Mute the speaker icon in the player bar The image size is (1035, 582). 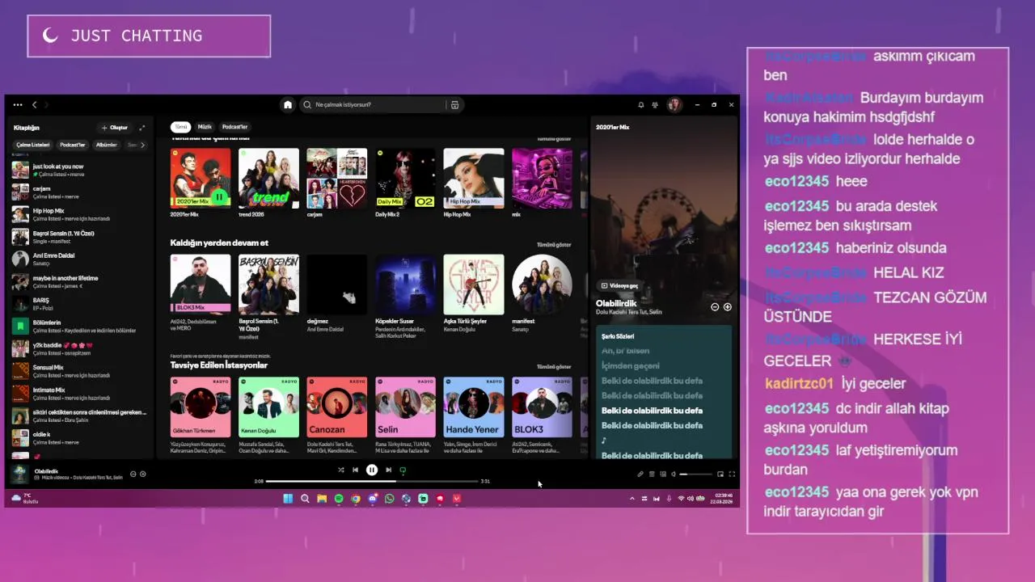click(x=674, y=474)
